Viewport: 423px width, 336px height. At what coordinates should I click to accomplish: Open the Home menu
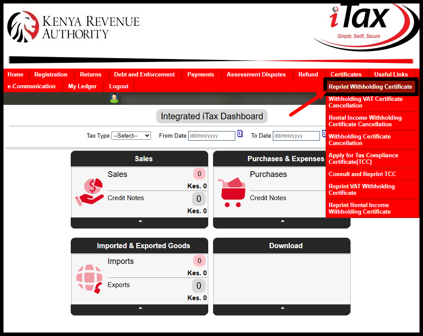[15, 75]
